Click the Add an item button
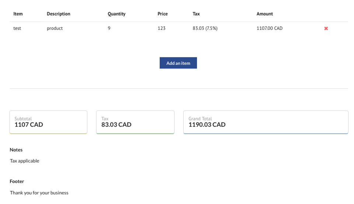The image size is (354, 204). 178,63
